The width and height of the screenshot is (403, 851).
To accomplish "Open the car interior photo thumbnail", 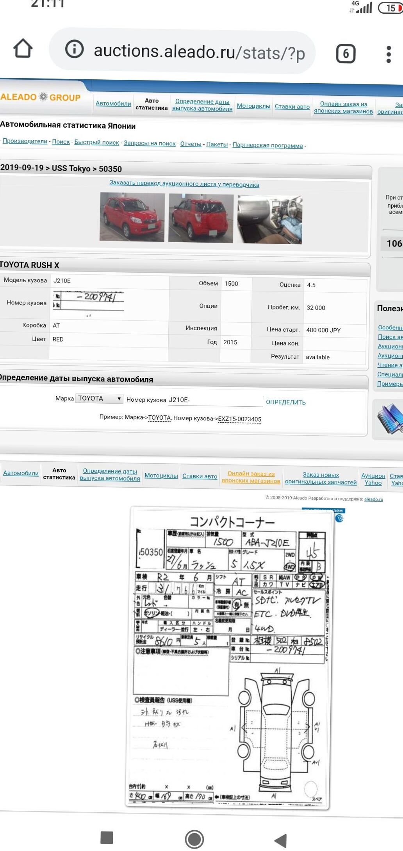I will pyautogui.click(x=269, y=219).
